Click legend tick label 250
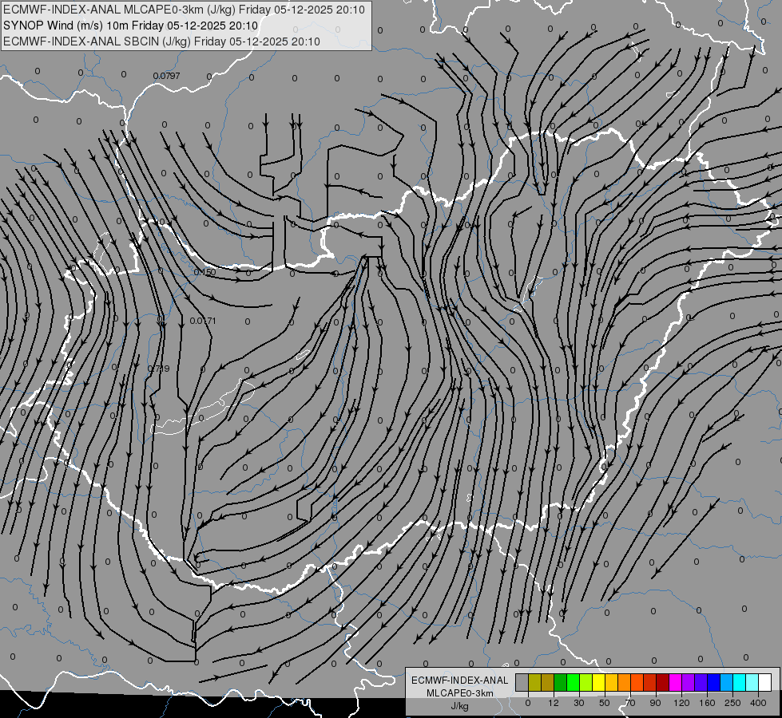Screen dimensions: 782x718 tap(732, 703)
